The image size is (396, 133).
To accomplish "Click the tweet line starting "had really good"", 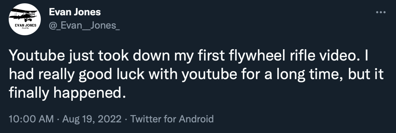I will [x=196, y=74].
